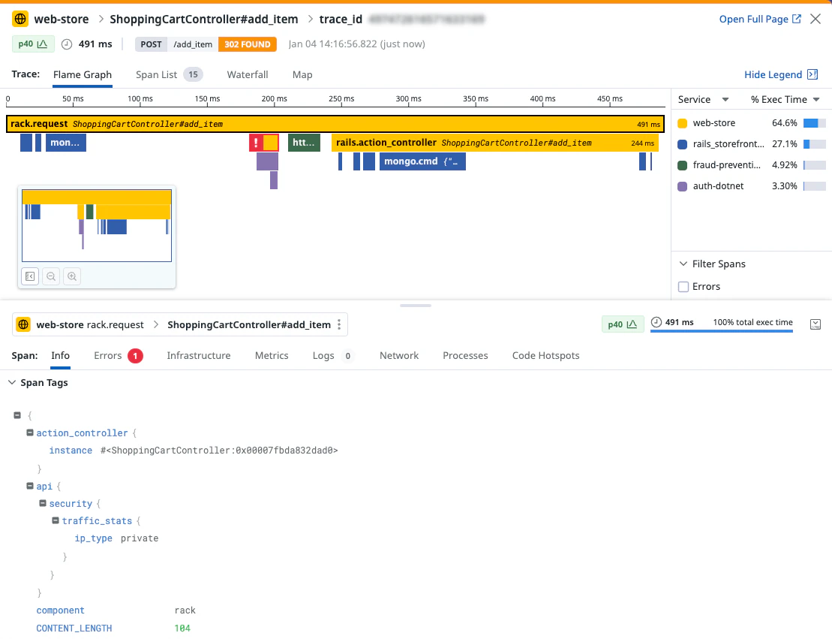Switch to the Waterfall view tab
The width and height of the screenshot is (832, 639).
[248, 74]
